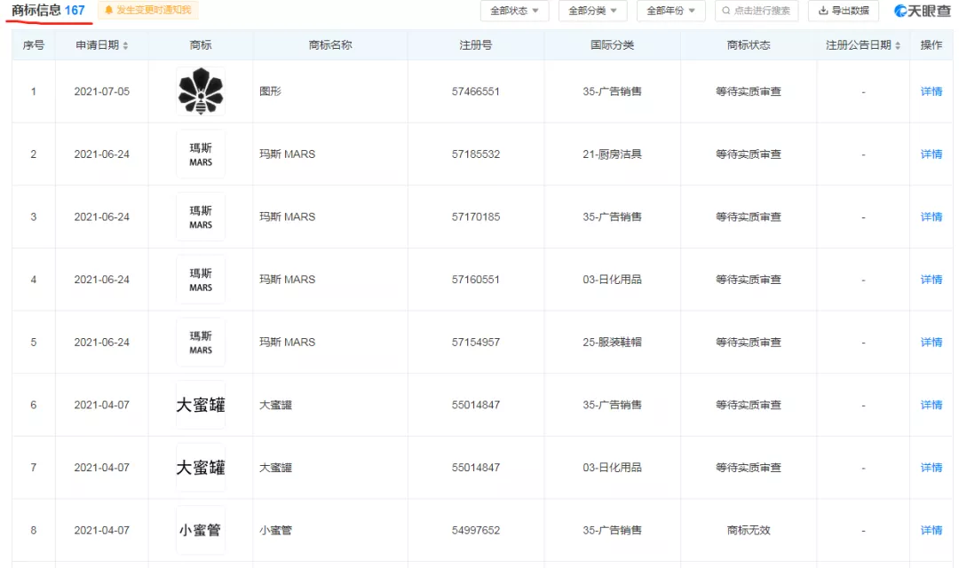
Task: Click 玛斯 MARS name in row 2
Action: pos(287,154)
